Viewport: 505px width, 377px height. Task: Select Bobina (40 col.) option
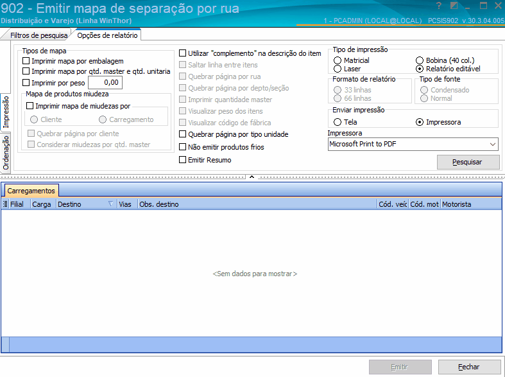pos(419,60)
